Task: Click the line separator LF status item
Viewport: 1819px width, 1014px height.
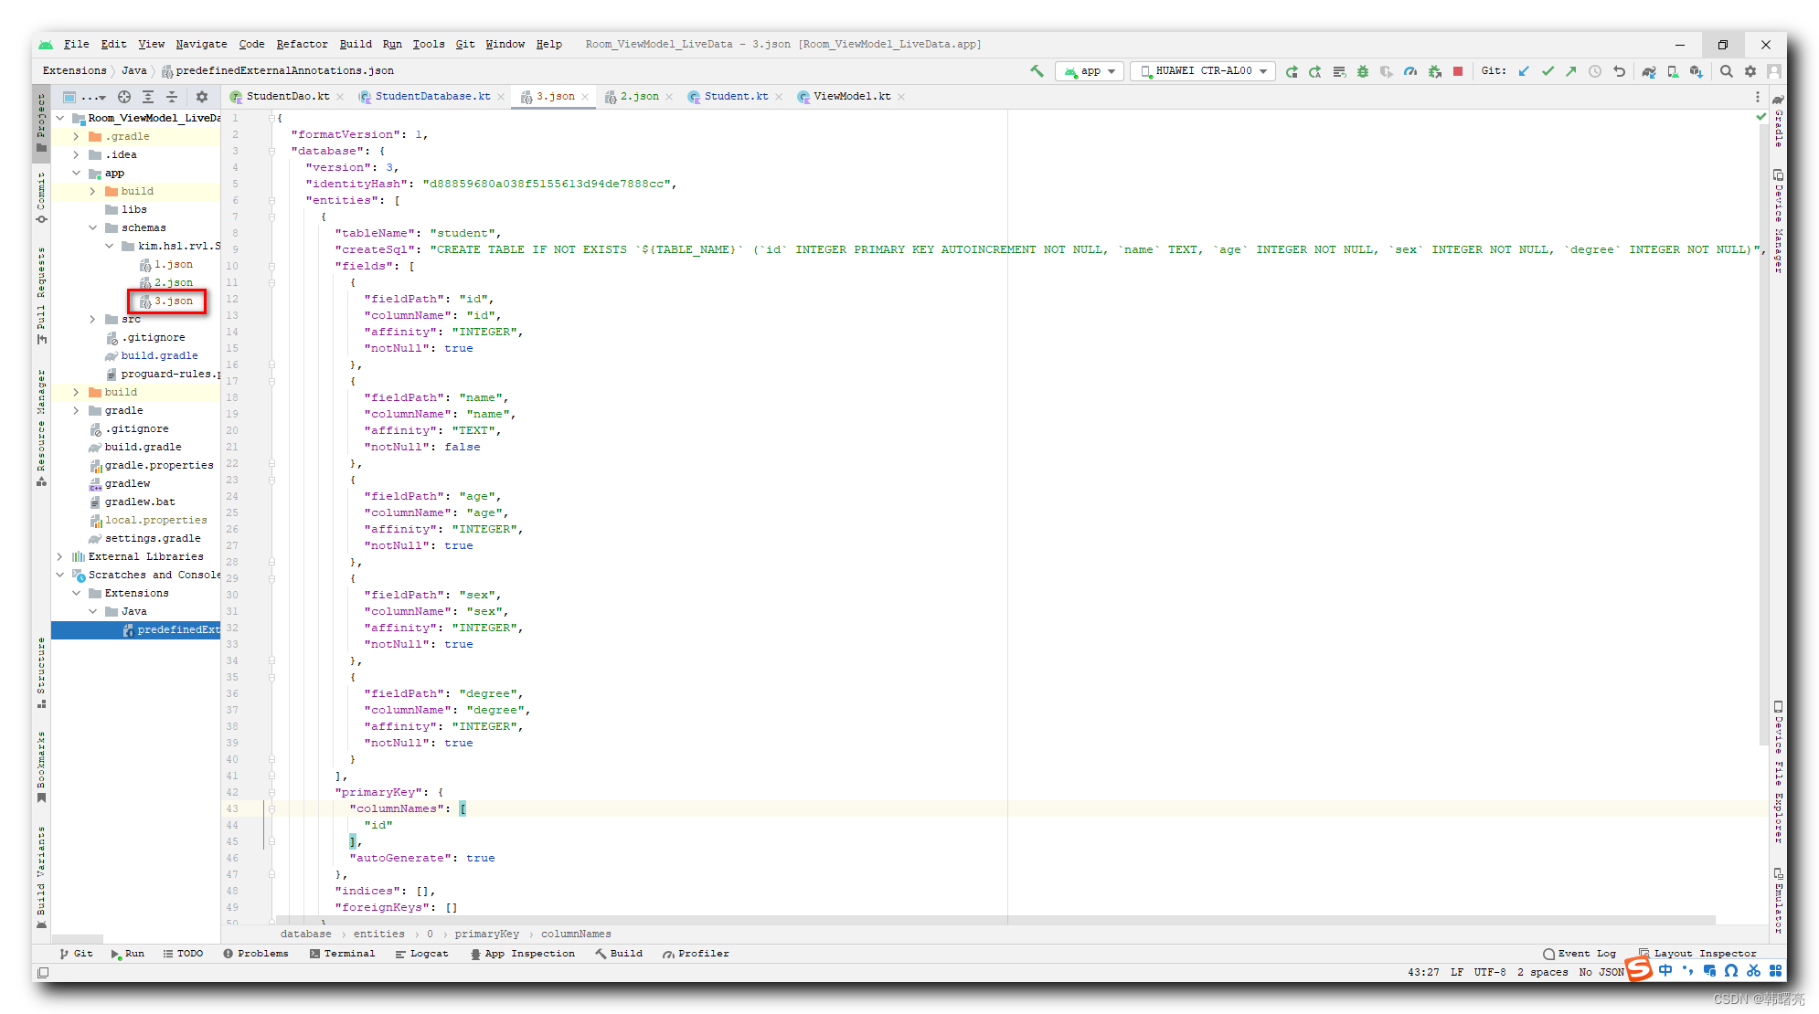Action: click(1457, 972)
